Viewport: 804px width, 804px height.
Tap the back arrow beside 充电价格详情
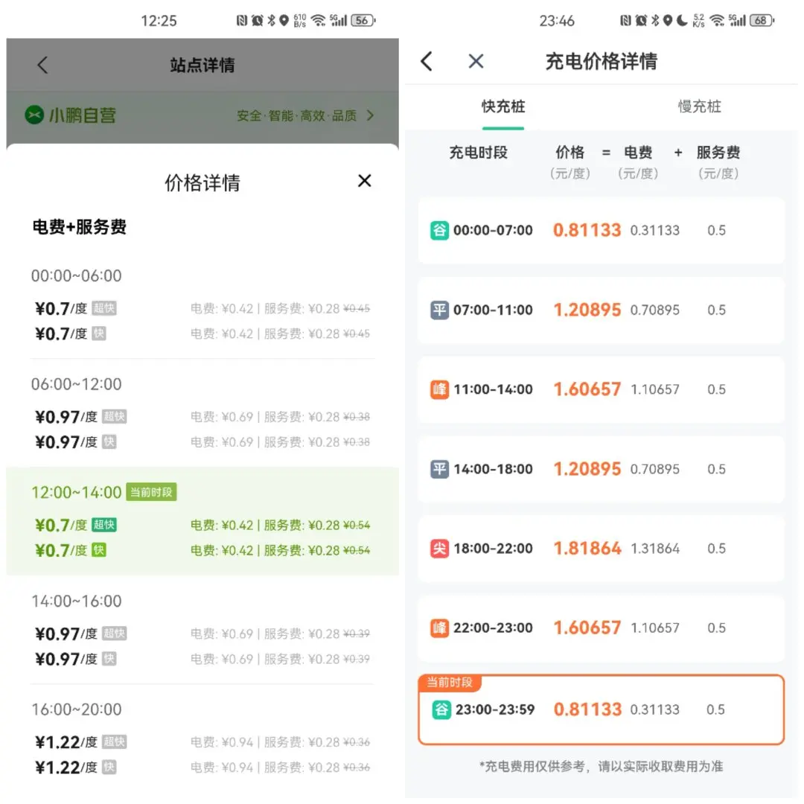[427, 61]
